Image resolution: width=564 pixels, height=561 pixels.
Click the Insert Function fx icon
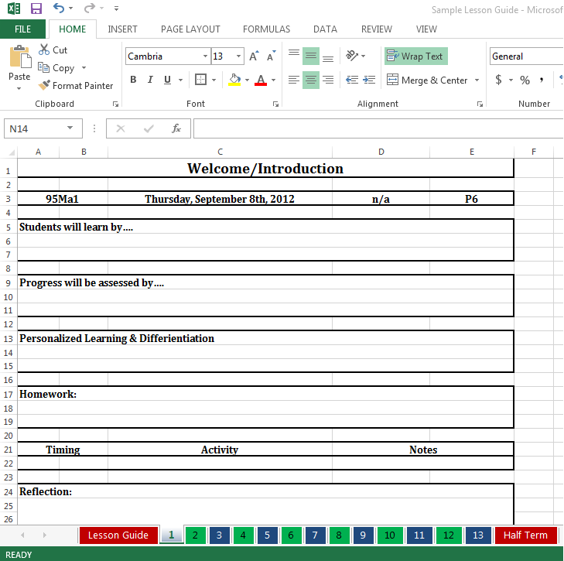tap(176, 128)
